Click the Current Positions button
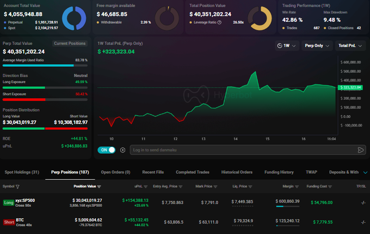 pos(70,43)
